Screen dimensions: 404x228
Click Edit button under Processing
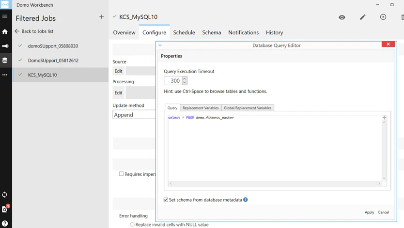119,93
